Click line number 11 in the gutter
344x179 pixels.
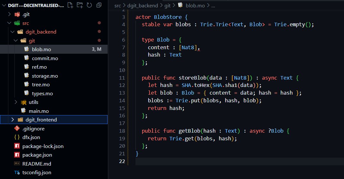coord(122,78)
